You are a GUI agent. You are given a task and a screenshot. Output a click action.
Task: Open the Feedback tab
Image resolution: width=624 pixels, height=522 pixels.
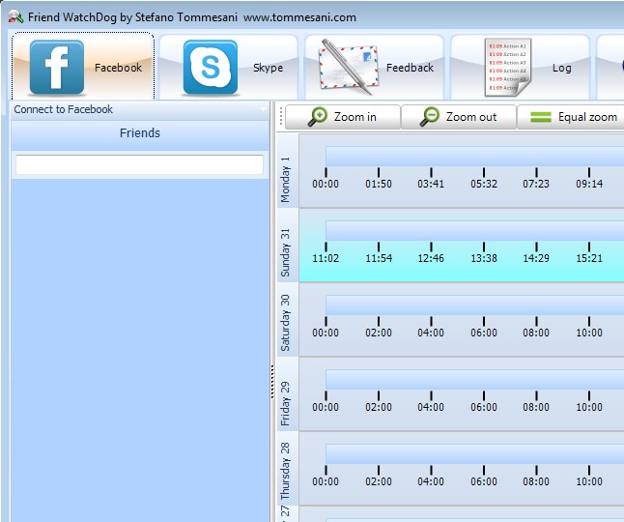click(x=374, y=67)
